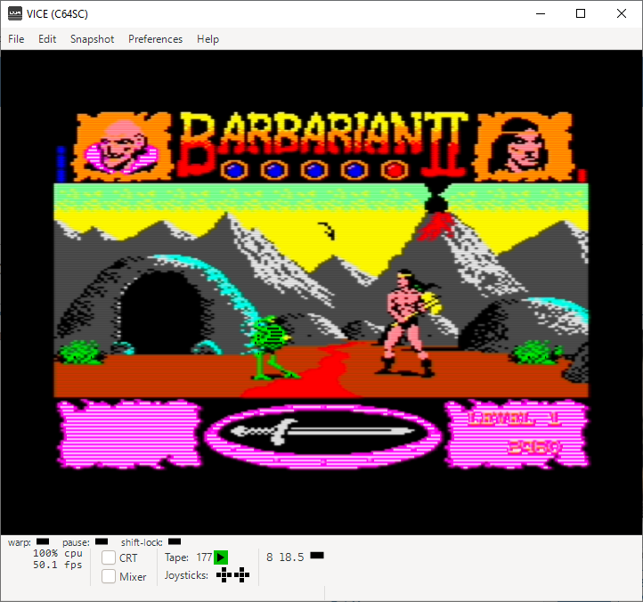Image resolution: width=643 pixels, height=602 pixels.
Task: Click the warp status LED
Action: pos(43,541)
